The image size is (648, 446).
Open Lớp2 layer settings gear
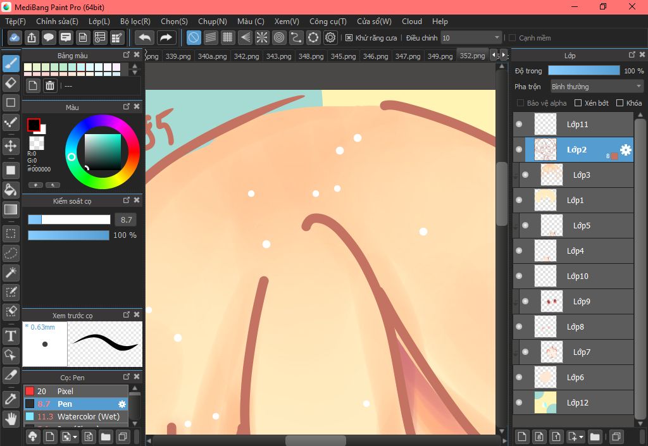pyautogui.click(x=626, y=150)
